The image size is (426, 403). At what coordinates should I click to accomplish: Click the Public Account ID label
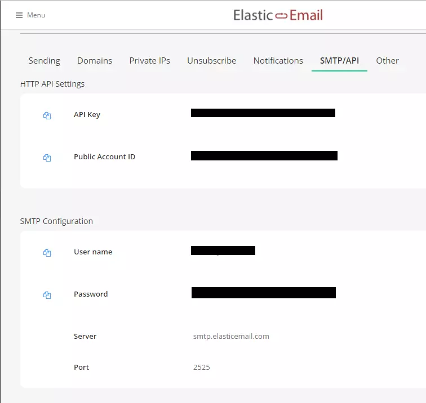[105, 156]
